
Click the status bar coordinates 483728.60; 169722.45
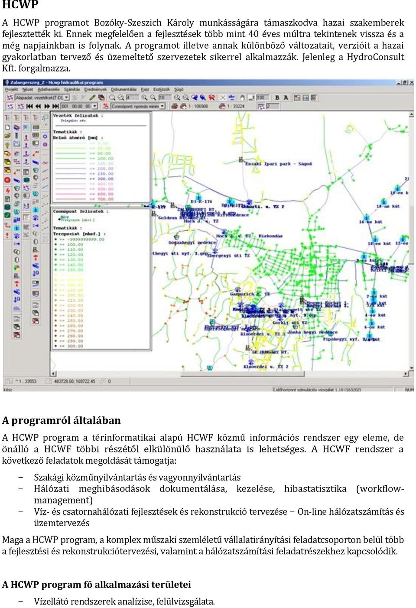pyautogui.click(x=75, y=381)
